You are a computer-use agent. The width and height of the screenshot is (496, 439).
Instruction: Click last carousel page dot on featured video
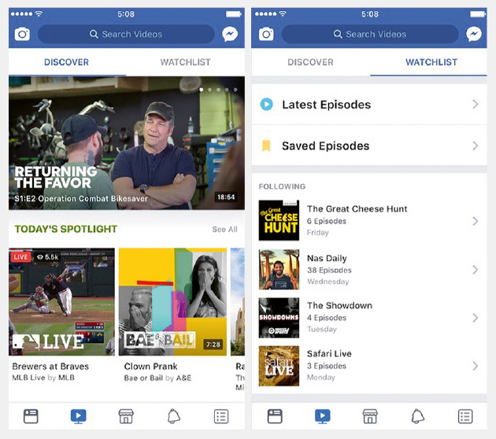point(235,90)
